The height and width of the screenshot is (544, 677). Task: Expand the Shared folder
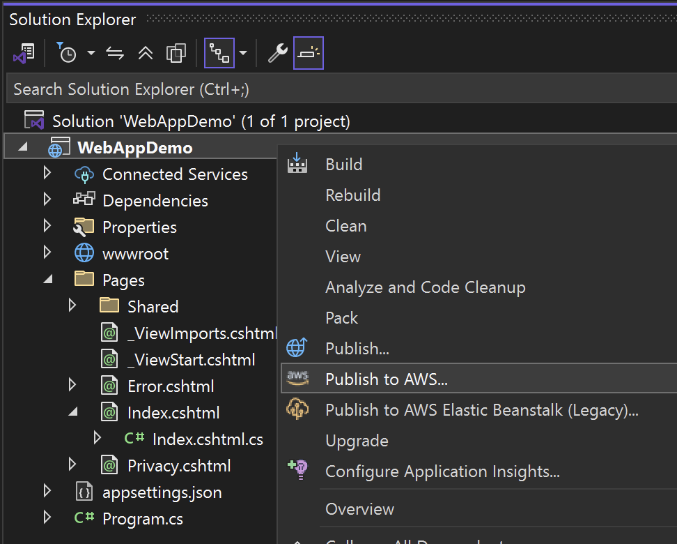[x=72, y=305]
